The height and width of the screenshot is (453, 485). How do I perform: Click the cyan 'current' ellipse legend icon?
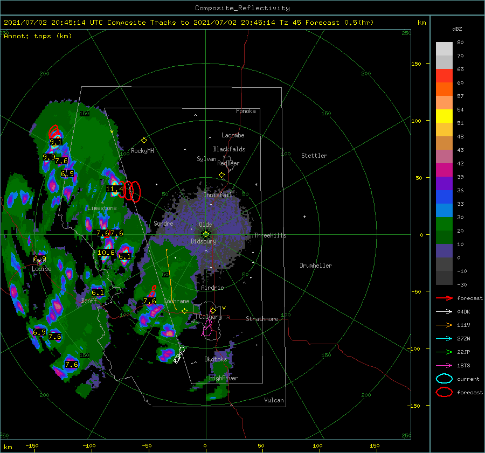pyautogui.click(x=444, y=379)
